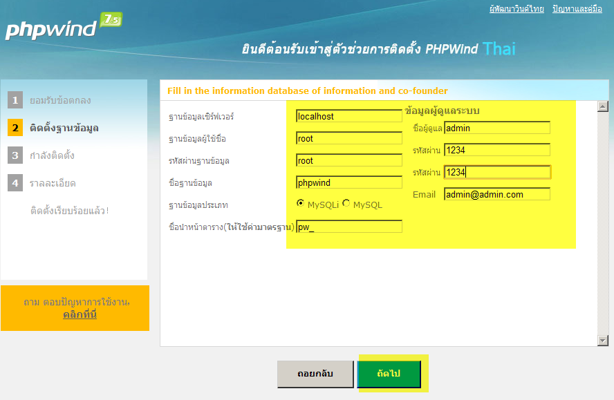This screenshot has width=614, height=400.
Task: Open the คลิกที่นี่ help link
Action: (80, 314)
